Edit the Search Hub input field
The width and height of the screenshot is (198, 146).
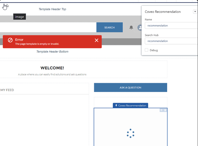tap(171, 41)
